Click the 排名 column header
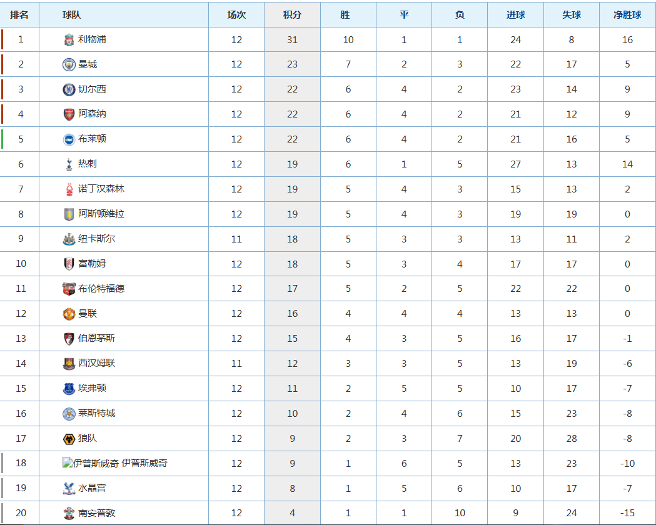 click(x=20, y=15)
